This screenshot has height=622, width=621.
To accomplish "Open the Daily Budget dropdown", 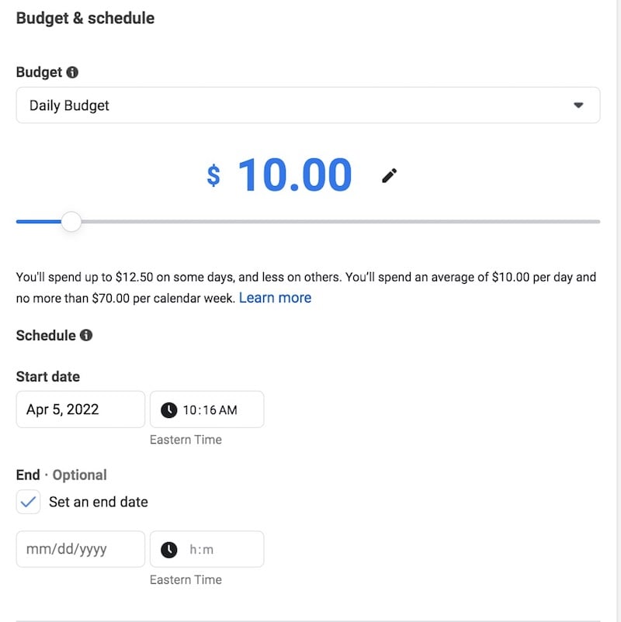I will click(307, 105).
